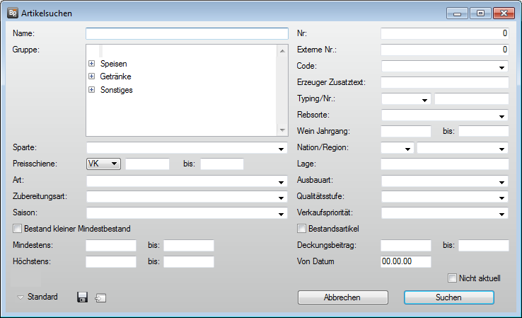
Task: Tick the Bestandsartikel checkbox
Action: tap(302, 228)
